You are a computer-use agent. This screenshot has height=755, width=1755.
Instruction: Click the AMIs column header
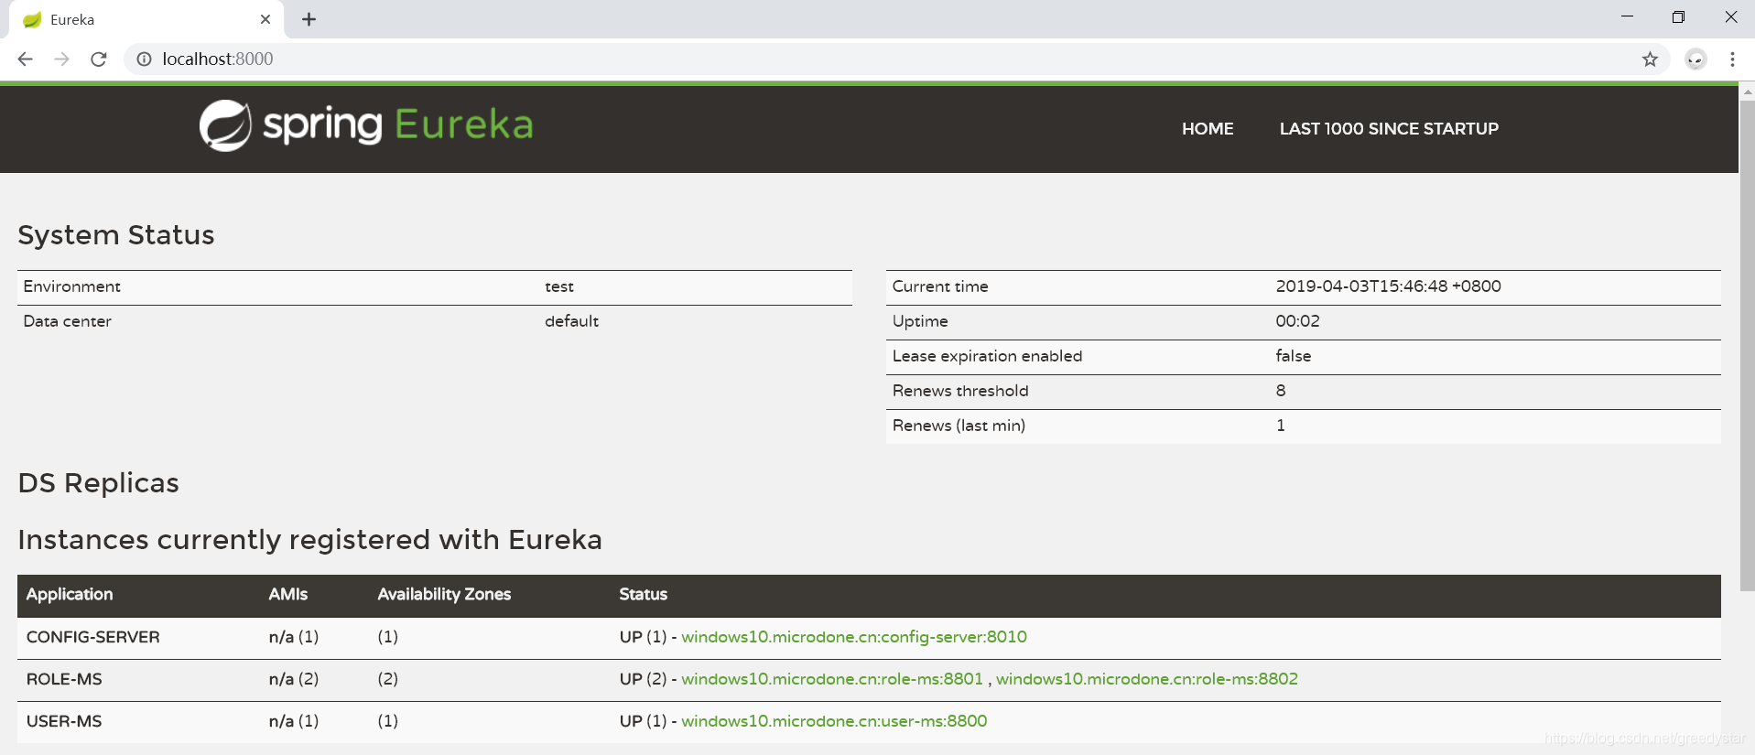288,594
